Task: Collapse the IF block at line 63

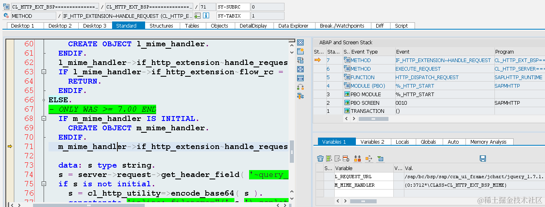Action: point(44,72)
